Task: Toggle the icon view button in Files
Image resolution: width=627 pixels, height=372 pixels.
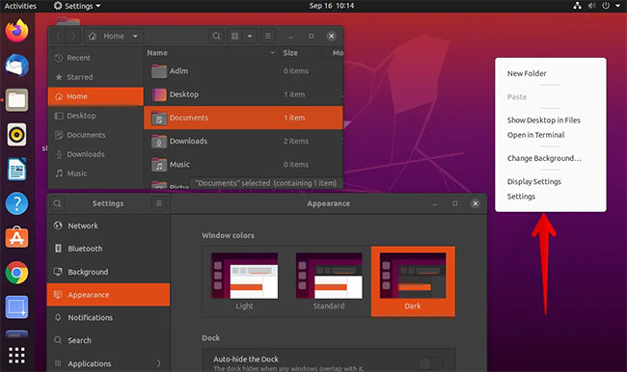Action: point(234,36)
